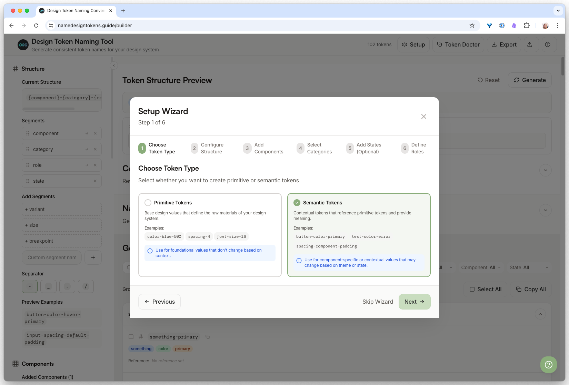The height and width of the screenshot is (385, 569).
Task: Jump to Add Components step
Action: pyautogui.click(x=263, y=148)
